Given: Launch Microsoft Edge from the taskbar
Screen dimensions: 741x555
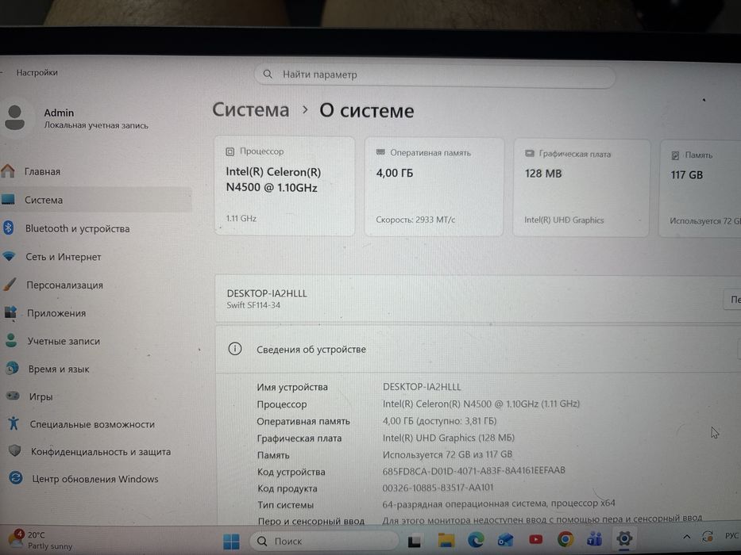Looking at the screenshot, I should point(476,539).
